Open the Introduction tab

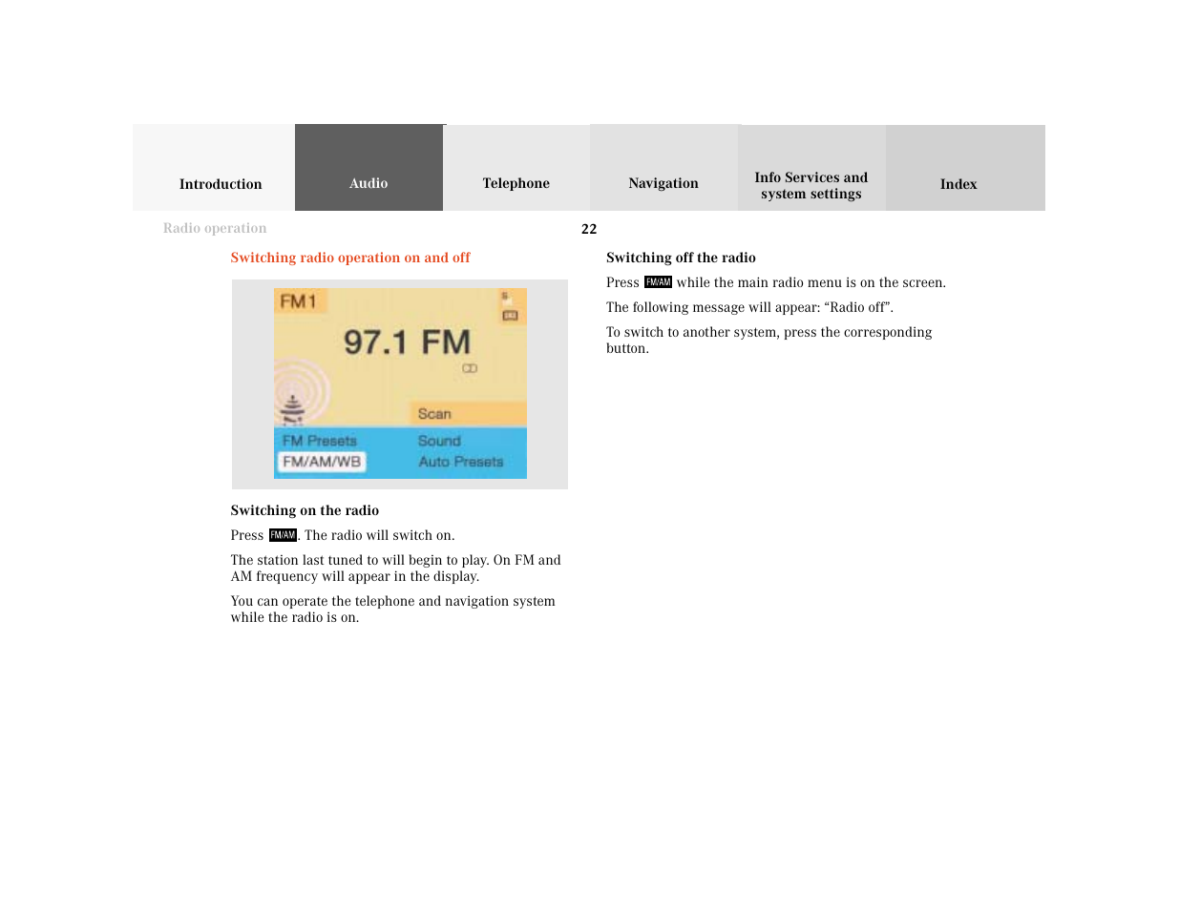point(214,168)
